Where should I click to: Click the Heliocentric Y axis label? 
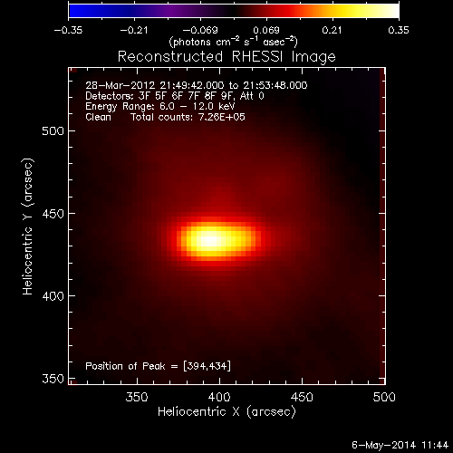click(x=28, y=226)
